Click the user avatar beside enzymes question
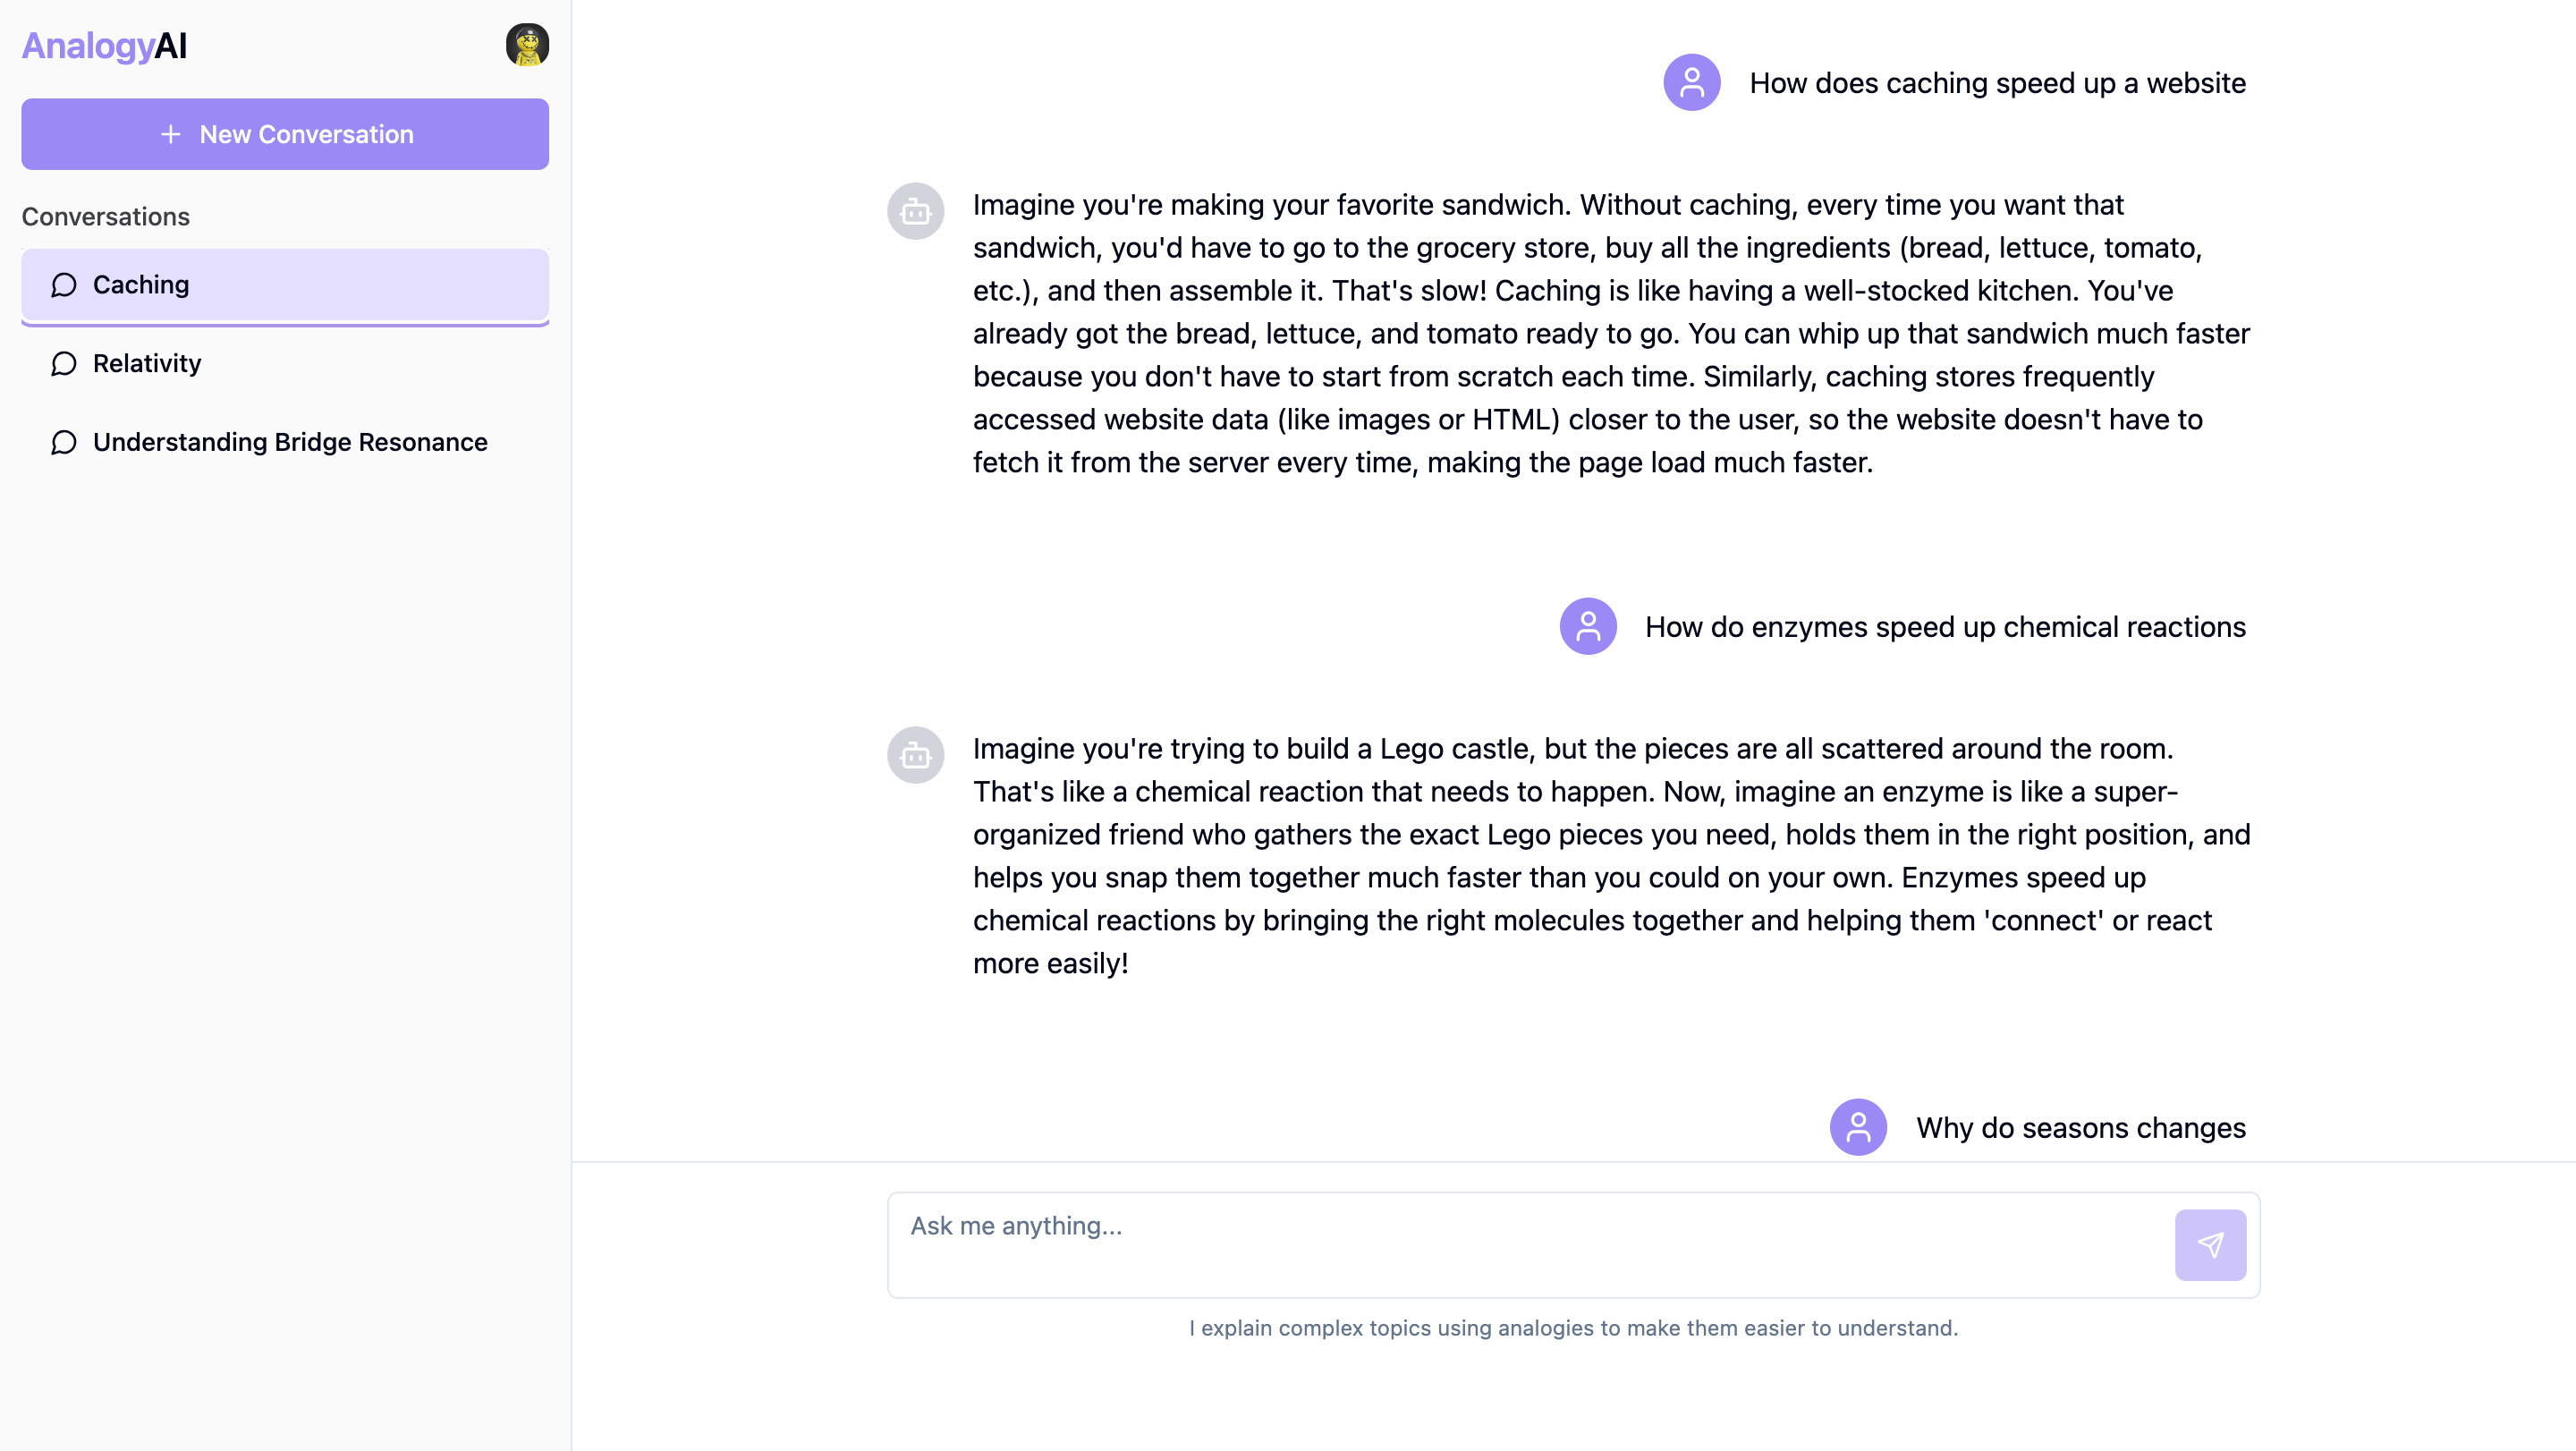This screenshot has height=1451, width=2576. pos(1588,626)
